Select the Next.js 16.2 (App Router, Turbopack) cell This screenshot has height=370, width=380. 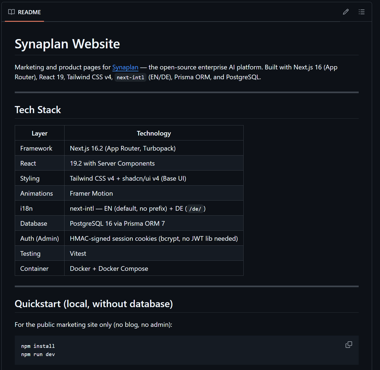point(154,148)
